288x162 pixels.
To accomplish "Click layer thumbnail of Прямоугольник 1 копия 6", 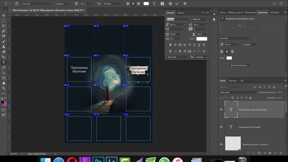I will coord(233,143).
